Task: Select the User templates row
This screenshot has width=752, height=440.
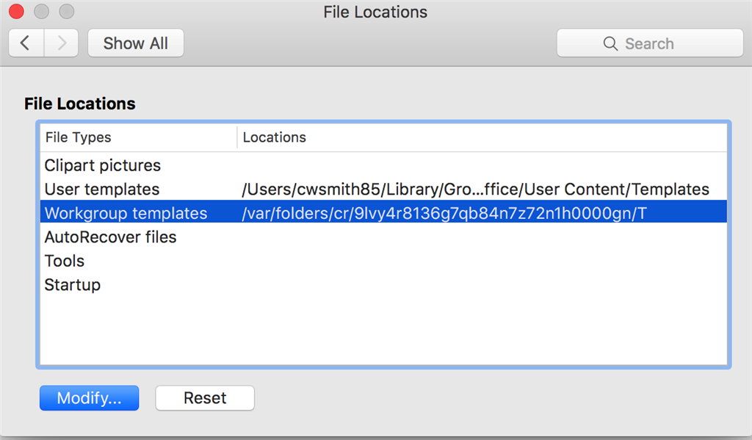Action: click(x=383, y=189)
